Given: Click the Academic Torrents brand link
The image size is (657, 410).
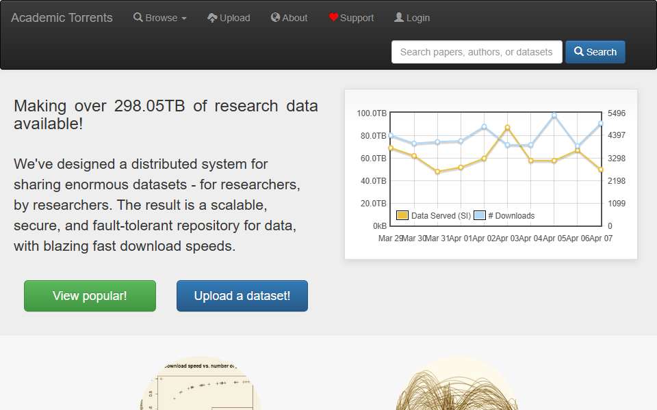Looking at the screenshot, I should tap(62, 18).
